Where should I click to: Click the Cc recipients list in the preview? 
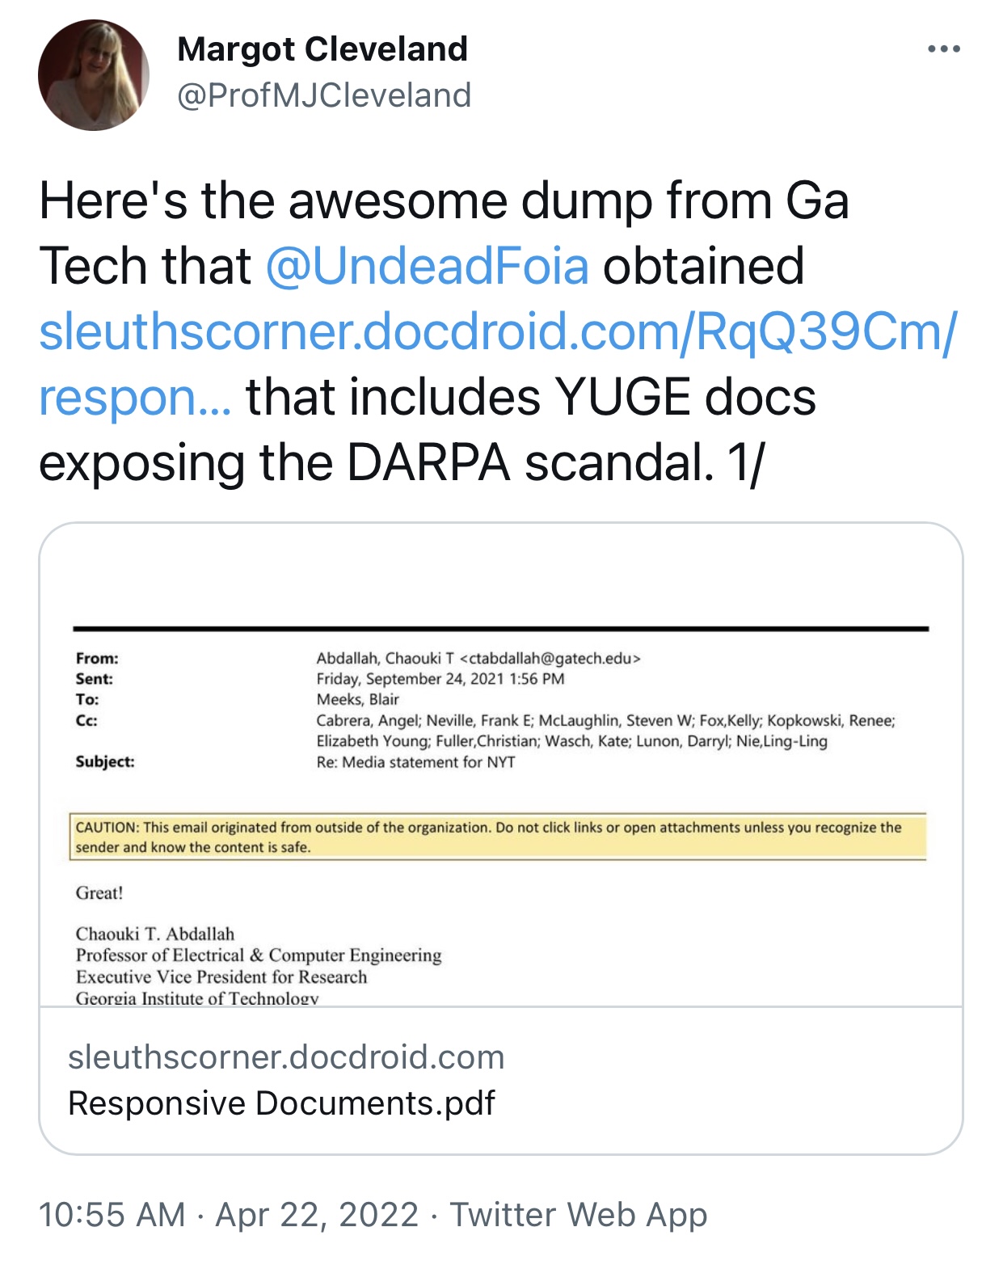point(605,731)
